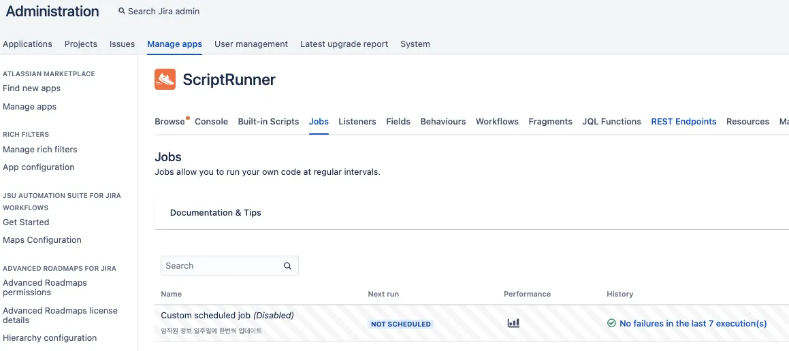Expand the Documentation & Tips panel
Viewport: 789px width, 351px height.
coord(472,213)
